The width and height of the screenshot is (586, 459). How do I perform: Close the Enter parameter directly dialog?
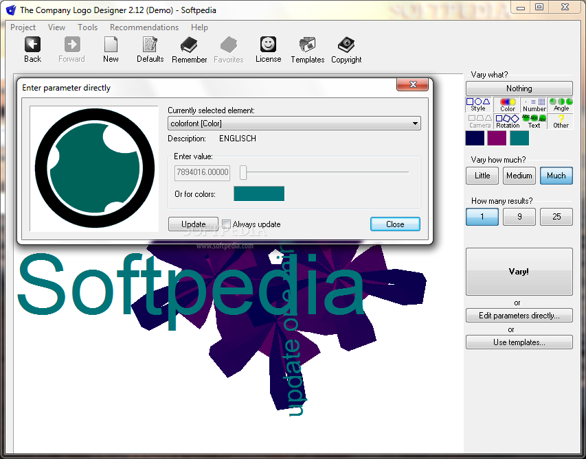click(412, 84)
